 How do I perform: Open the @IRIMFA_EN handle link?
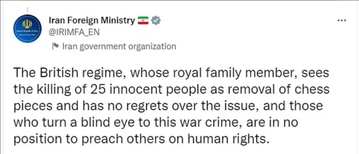74,32
